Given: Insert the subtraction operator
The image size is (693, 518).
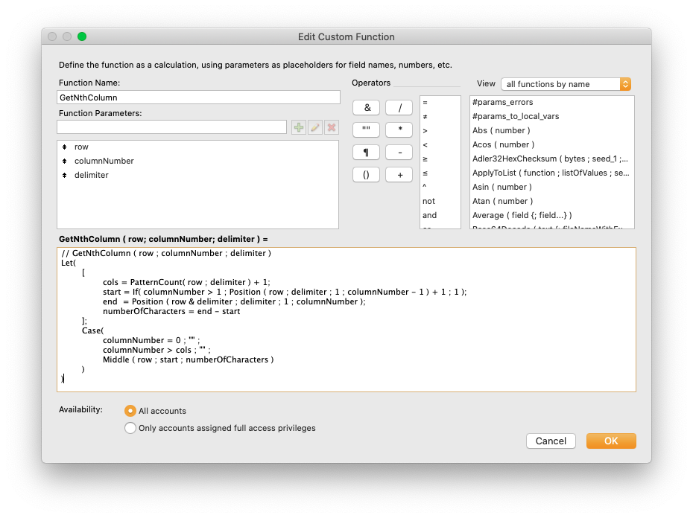Looking at the screenshot, I should (x=399, y=152).
